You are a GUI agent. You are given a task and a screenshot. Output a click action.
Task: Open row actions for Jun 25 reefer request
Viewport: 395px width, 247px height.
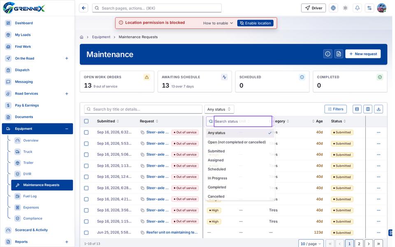[x=379, y=233]
